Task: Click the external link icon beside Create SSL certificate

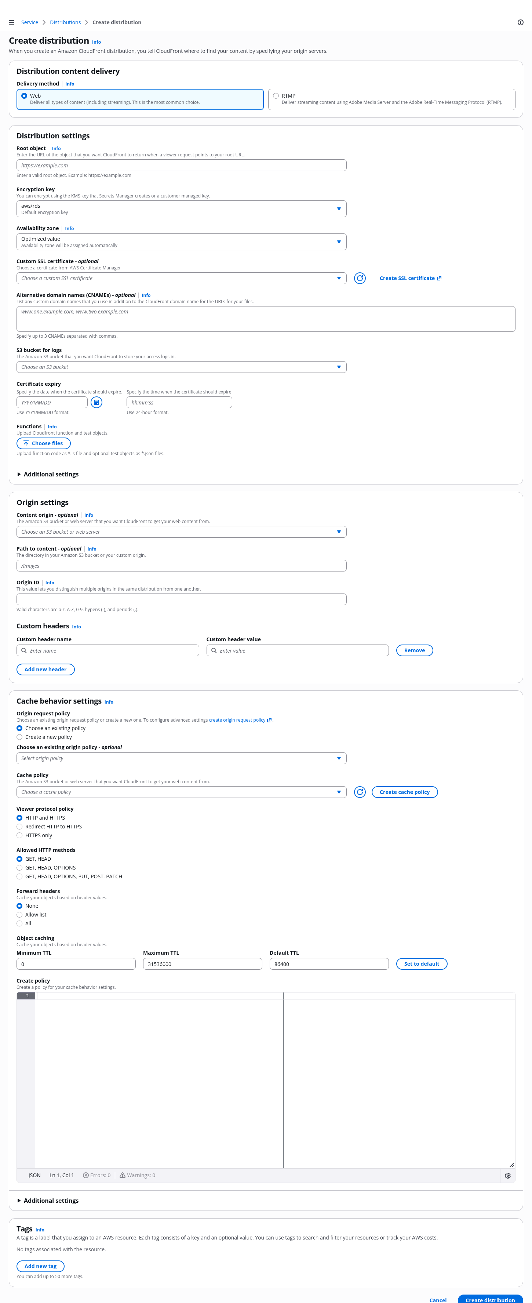Action: pos(439,278)
